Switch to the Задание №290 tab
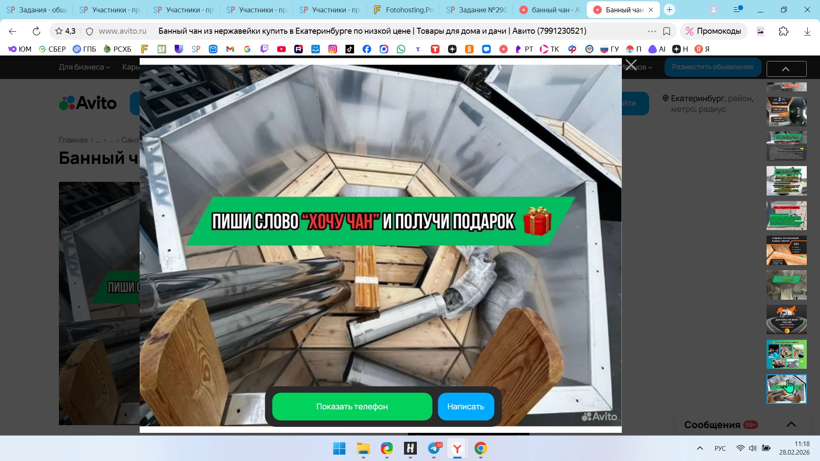This screenshot has width=820, height=461. click(477, 10)
